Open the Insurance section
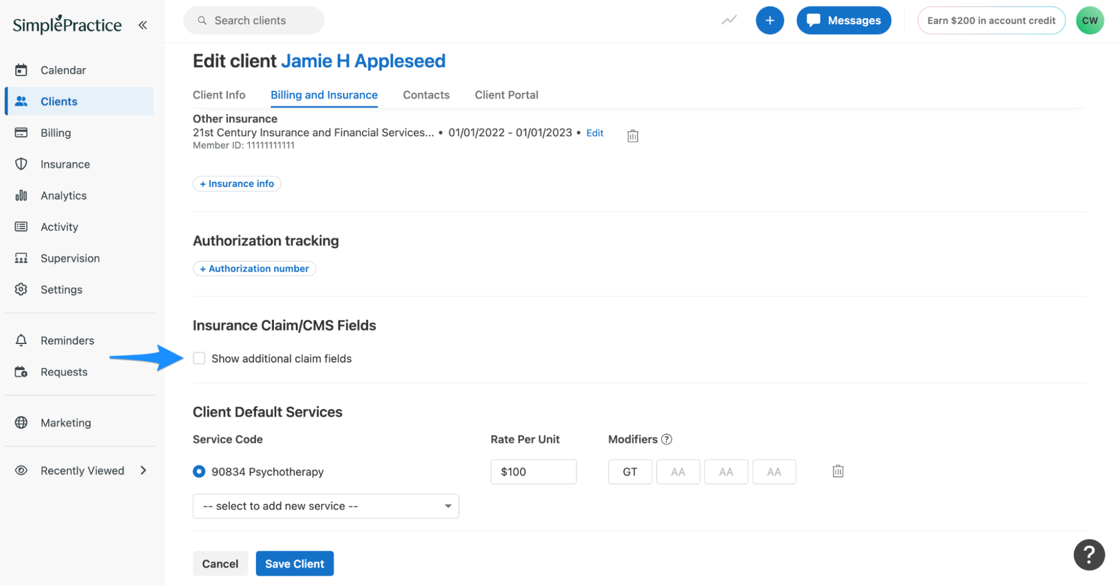1120x586 pixels. tap(65, 164)
